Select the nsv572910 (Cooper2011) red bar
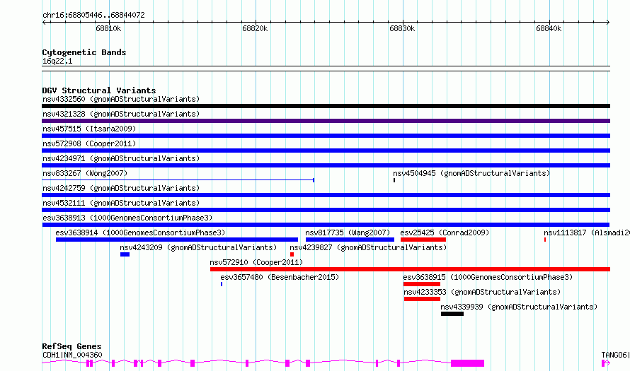Image resolution: width=630 pixels, height=371 pixels. click(411, 269)
